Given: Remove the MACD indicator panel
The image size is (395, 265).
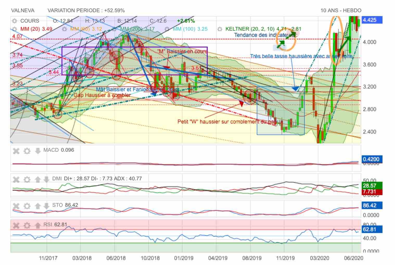Looking at the screenshot, I should pyautogui.click(x=16, y=151).
